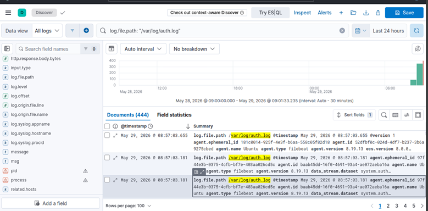Switch to the Field statistics tab
This screenshot has height=211, width=428.
[174, 115]
